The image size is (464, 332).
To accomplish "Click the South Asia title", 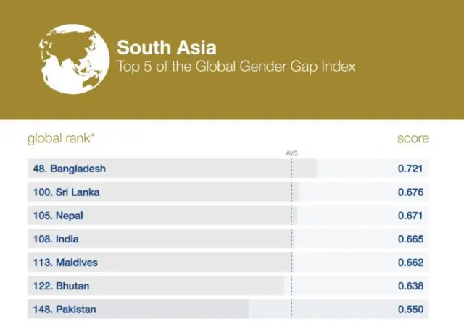I will [167, 48].
